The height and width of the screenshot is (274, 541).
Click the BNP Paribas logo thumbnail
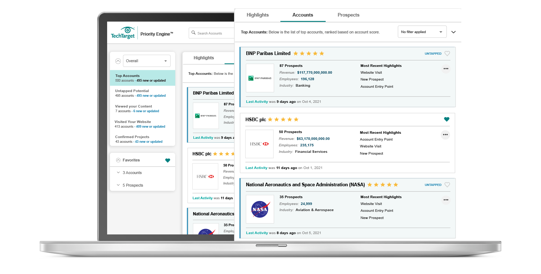[260, 78]
